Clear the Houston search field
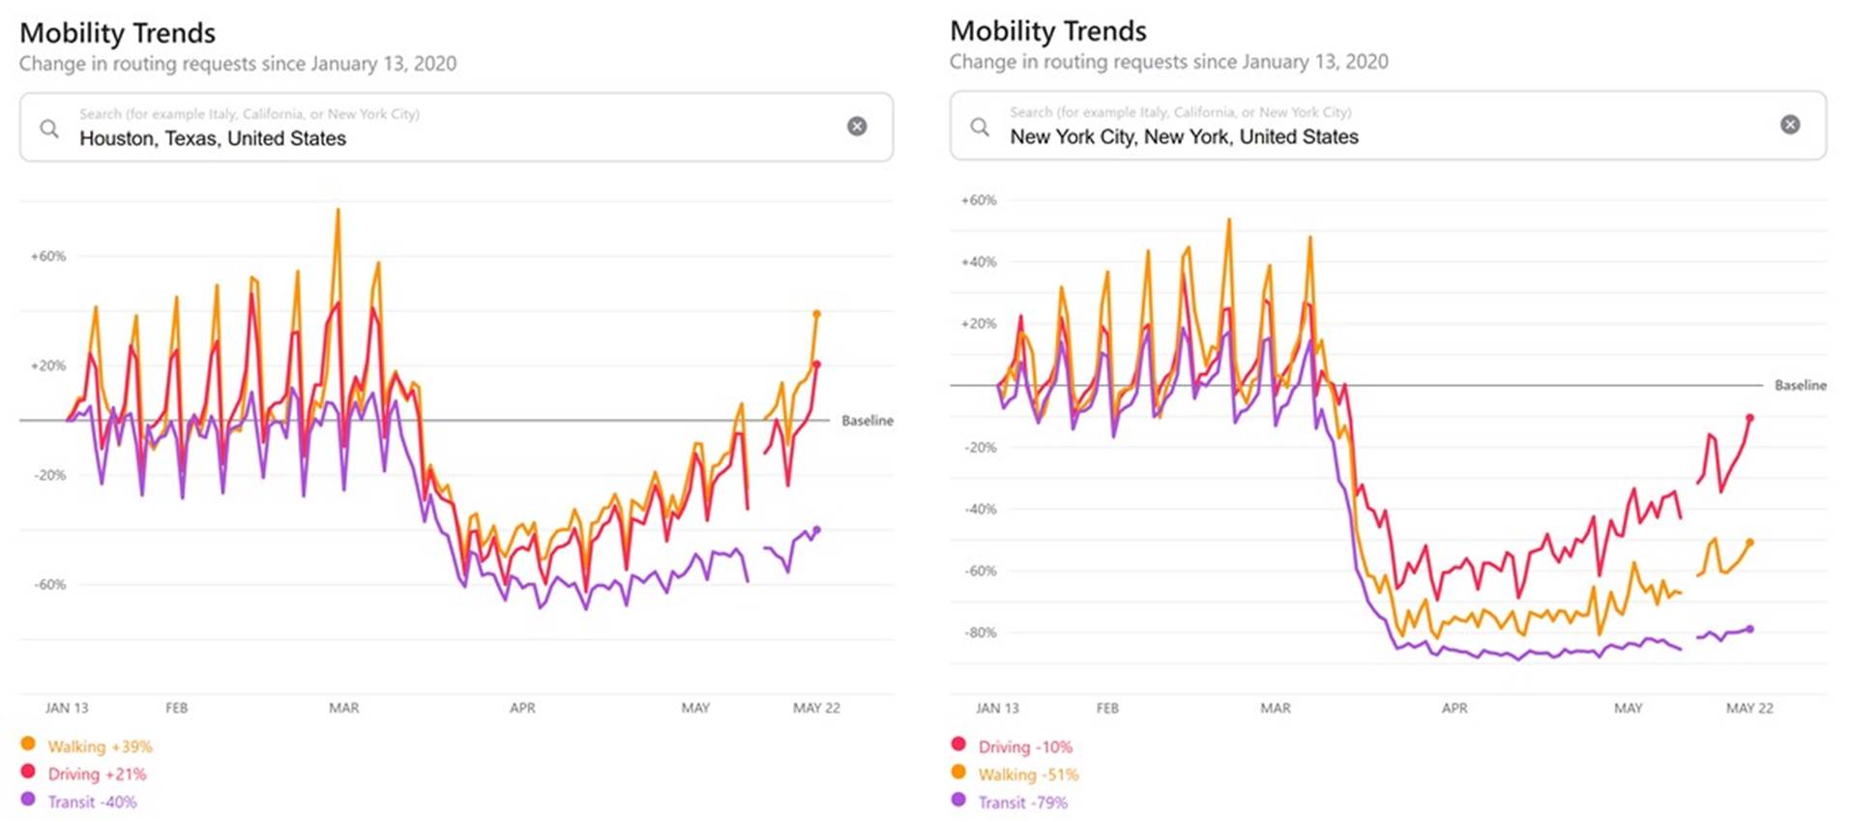The image size is (1853, 822). (x=857, y=127)
